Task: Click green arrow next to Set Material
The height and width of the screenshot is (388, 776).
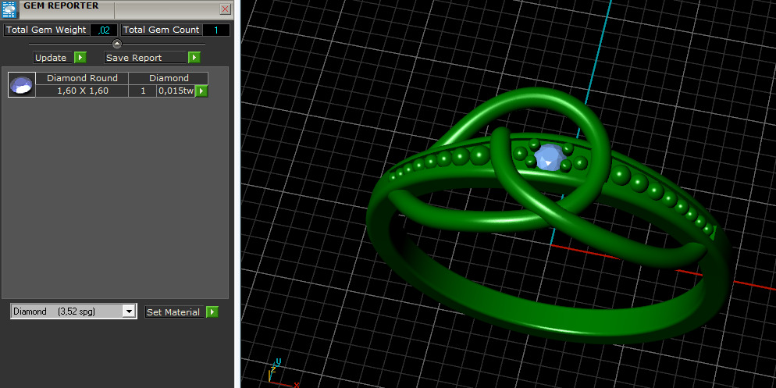Action: pos(212,312)
